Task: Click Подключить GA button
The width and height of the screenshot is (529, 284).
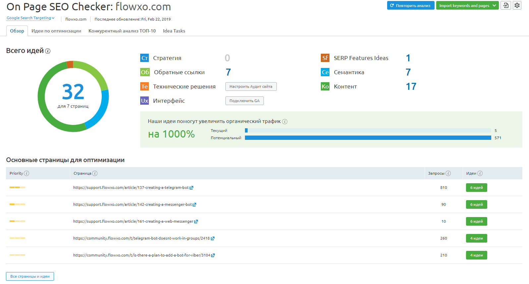Action: pyautogui.click(x=245, y=101)
